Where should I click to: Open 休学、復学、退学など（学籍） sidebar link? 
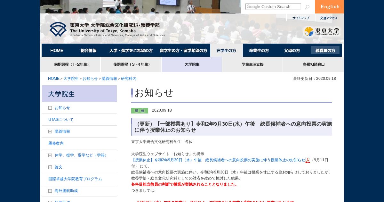[x=82, y=156]
